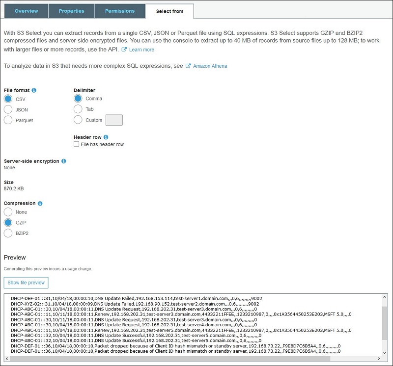The height and width of the screenshot is (366, 393).
Task: Click the preview row with test-server1.domain.com
Action: point(137,298)
